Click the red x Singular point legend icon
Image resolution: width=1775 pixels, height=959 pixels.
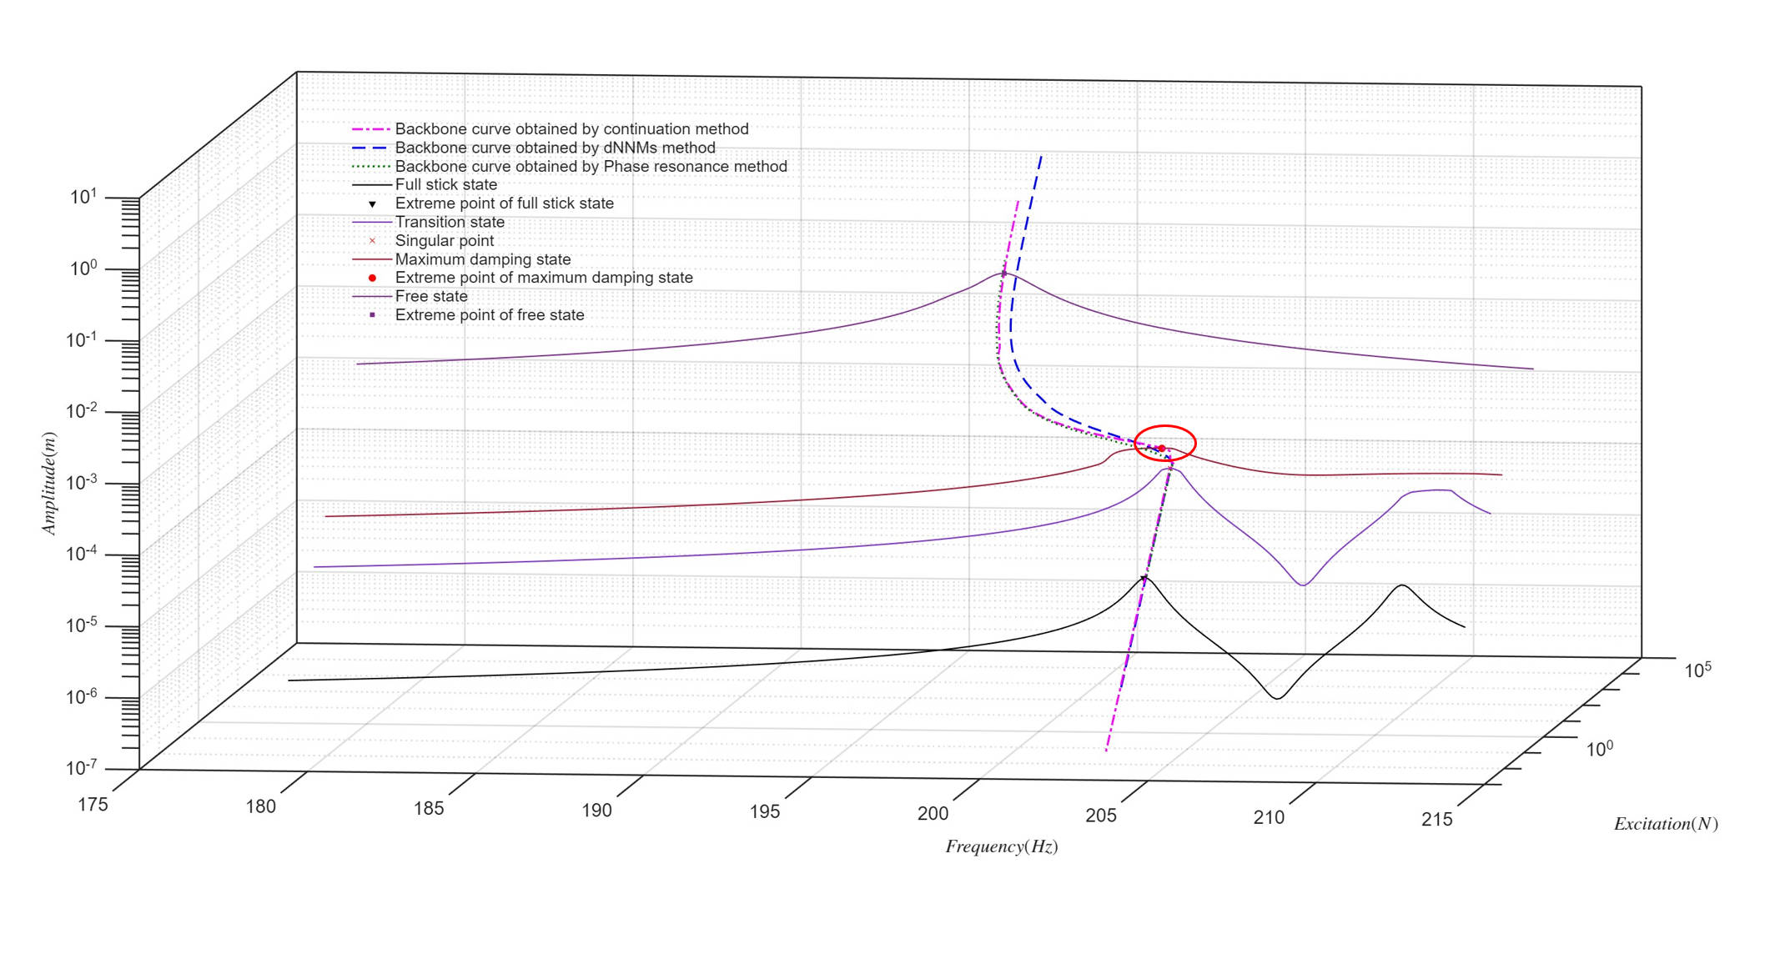[x=372, y=241]
